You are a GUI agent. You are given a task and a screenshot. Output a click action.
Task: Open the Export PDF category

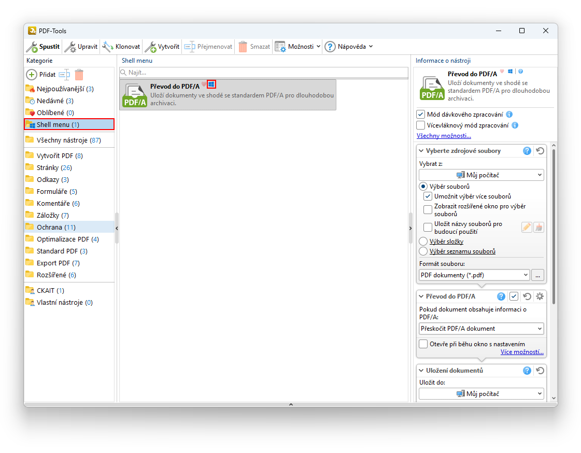point(69,263)
